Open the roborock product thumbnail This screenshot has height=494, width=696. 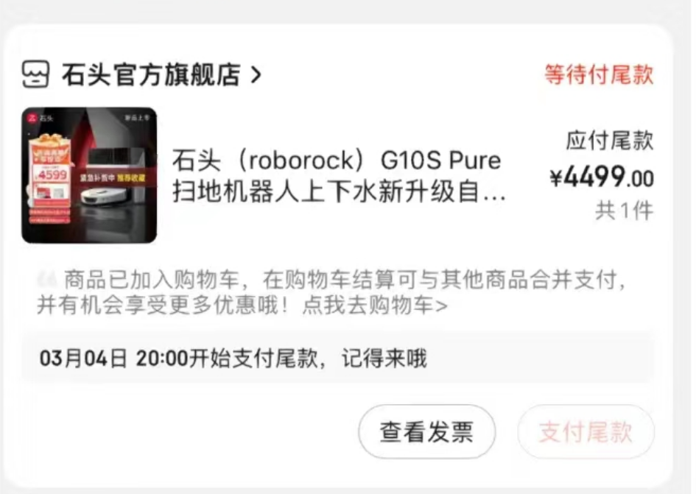(x=89, y=175)
